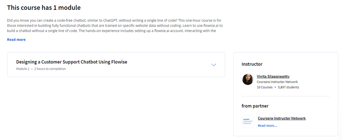Click the '2 hours to completion' text

point(50,69)
